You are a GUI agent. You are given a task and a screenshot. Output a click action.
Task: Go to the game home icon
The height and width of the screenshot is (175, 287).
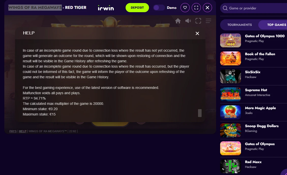click(x=178, y=21)
